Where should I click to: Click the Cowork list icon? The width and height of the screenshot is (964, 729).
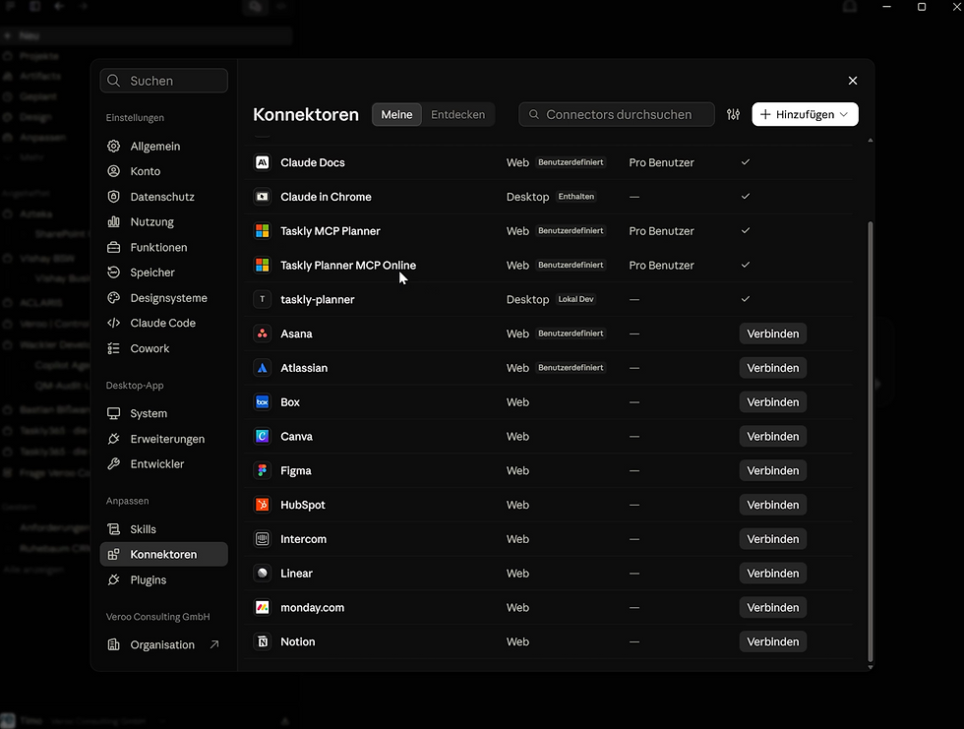coord(114,348)
